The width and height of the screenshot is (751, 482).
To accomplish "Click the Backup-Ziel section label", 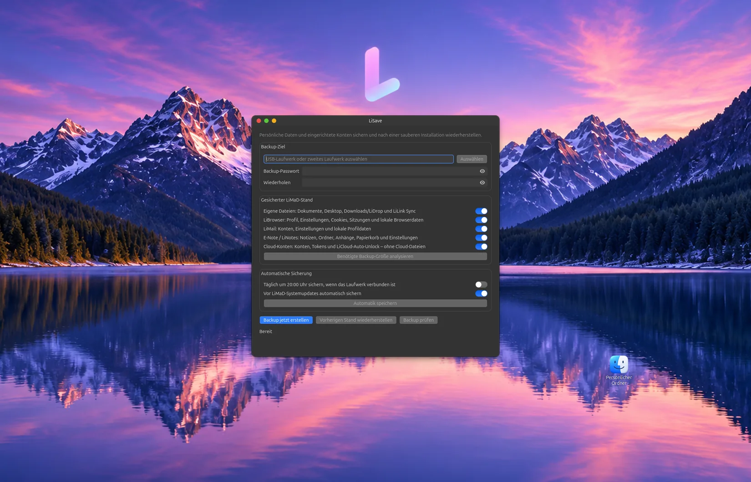I will (273, 147).
